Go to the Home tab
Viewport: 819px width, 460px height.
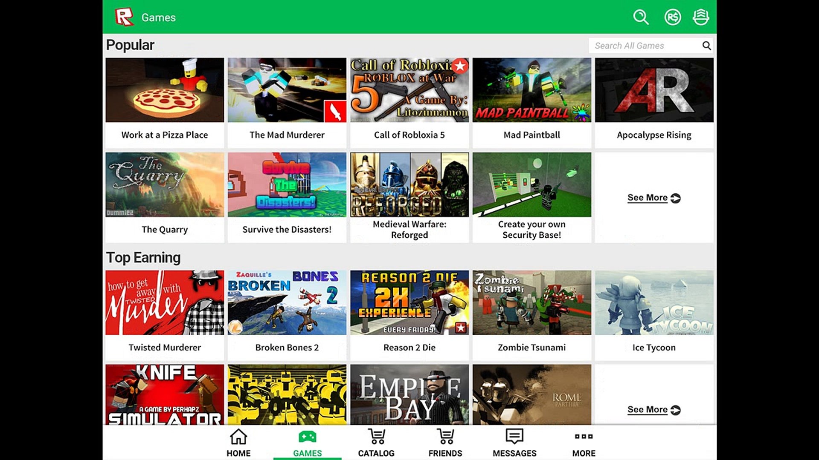pos(238,443)
